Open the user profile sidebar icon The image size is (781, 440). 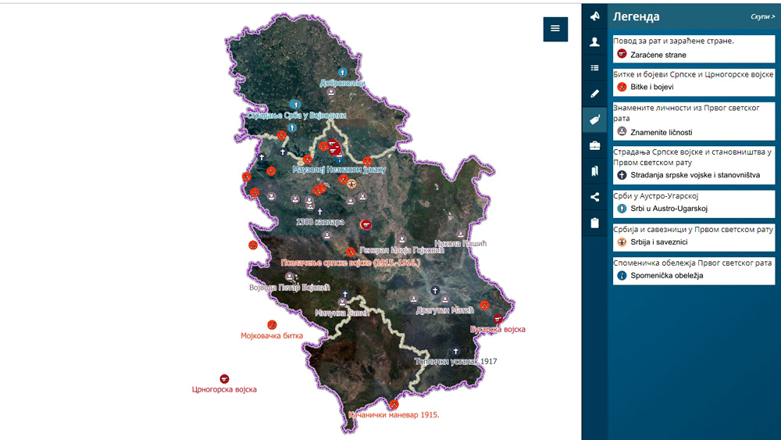(594, 42)
